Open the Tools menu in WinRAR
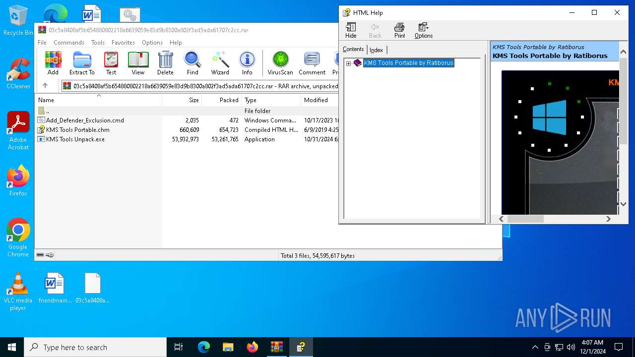The width and height of the screenshot is (635, 357). (x=98, y=43)
